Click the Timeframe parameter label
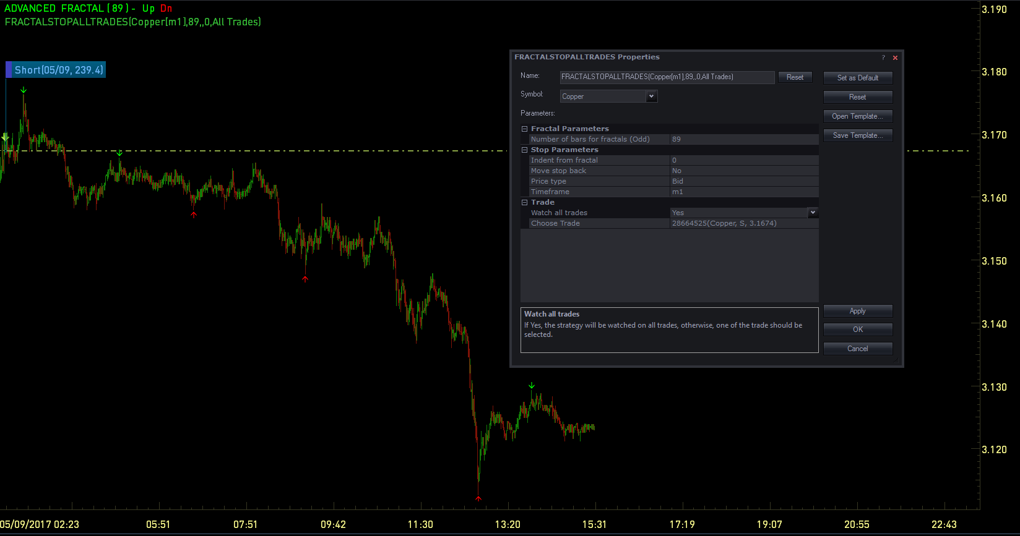 tap(550, 192)
